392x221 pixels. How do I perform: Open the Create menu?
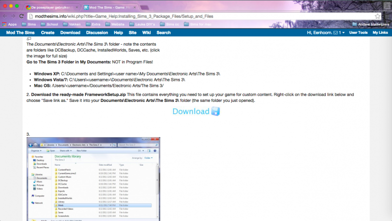pyautogui.click(x=48, y=32)
